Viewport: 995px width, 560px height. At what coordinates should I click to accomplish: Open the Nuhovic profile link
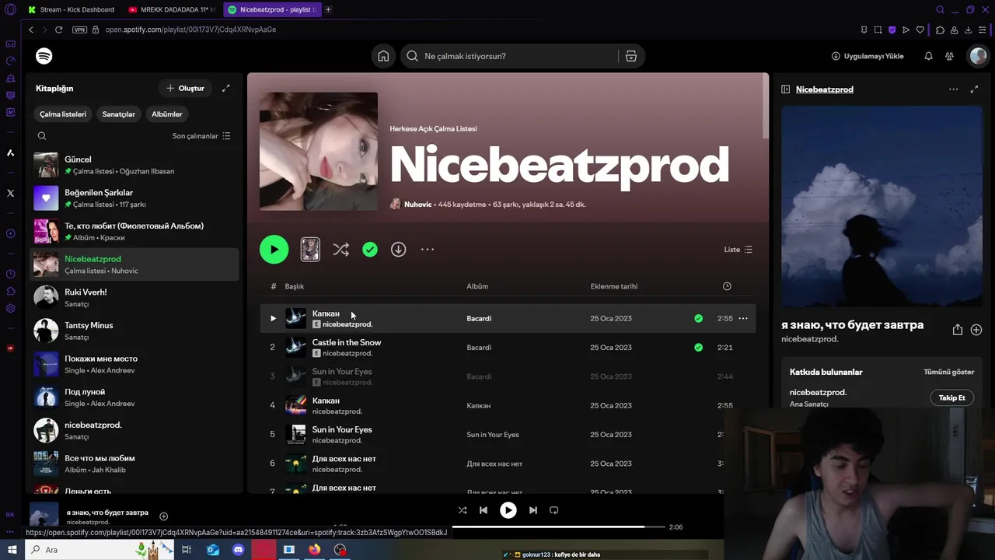417,205
